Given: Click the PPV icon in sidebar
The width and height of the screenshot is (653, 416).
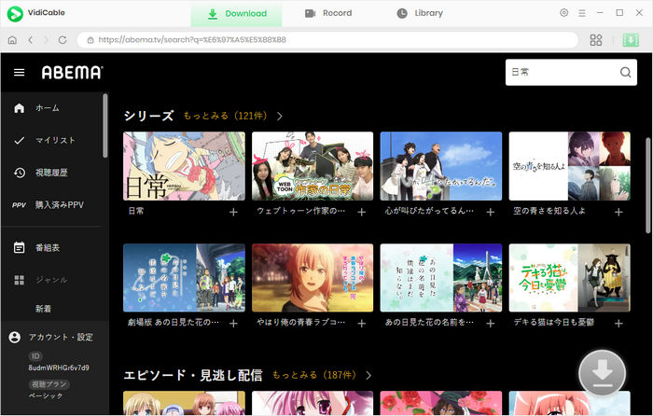Looking at the screenshot, I should point(20,205).
